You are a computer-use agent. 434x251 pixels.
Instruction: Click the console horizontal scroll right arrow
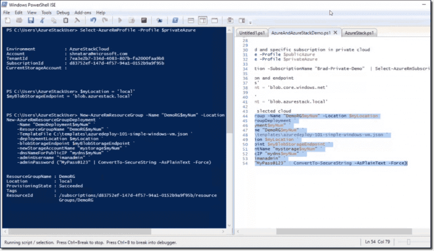pyautogui.click(x=223, y=231)
